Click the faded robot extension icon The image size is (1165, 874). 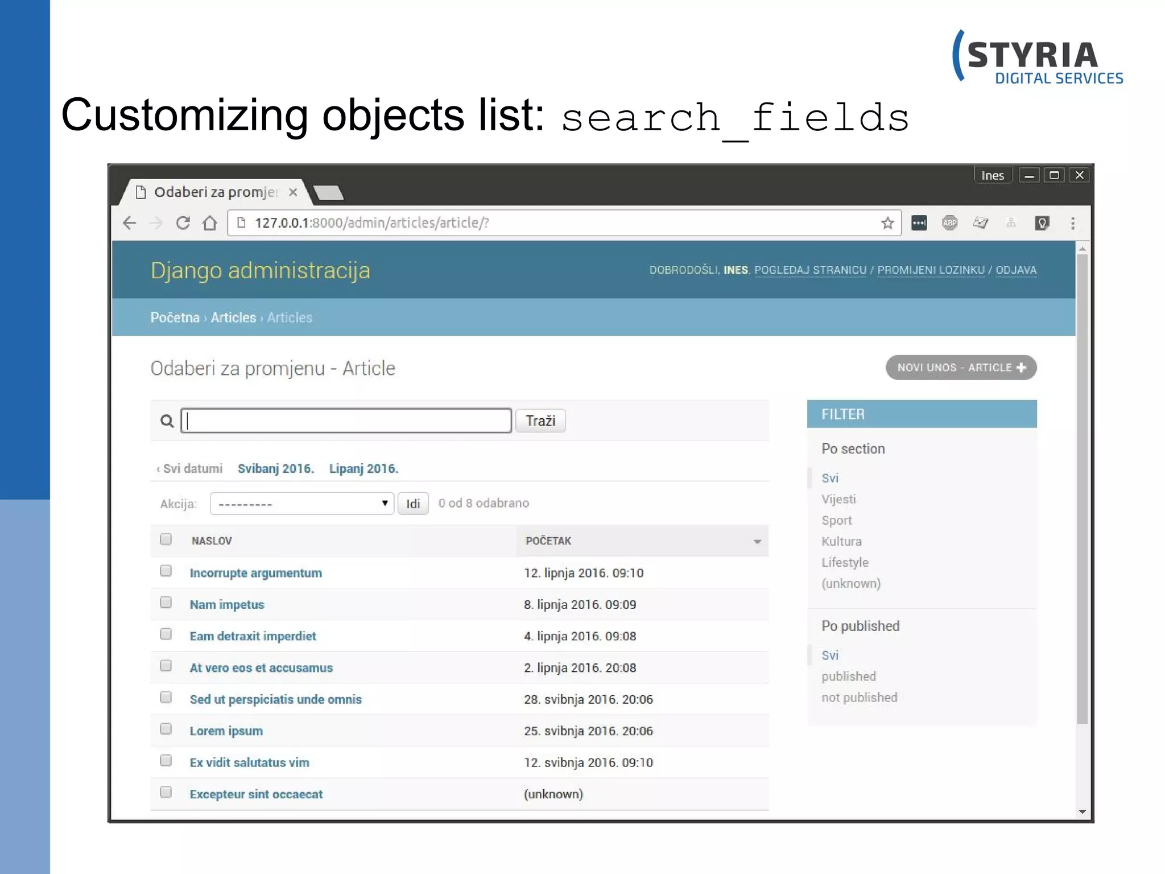1011,222
